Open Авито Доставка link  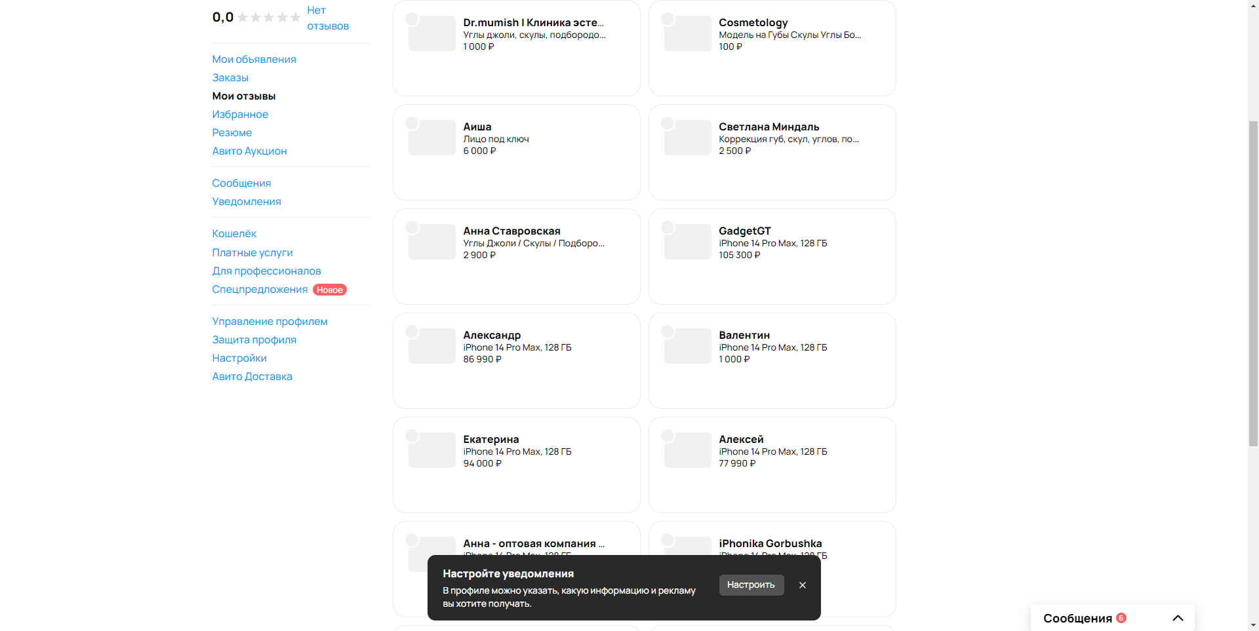click(x=252, y=376)
